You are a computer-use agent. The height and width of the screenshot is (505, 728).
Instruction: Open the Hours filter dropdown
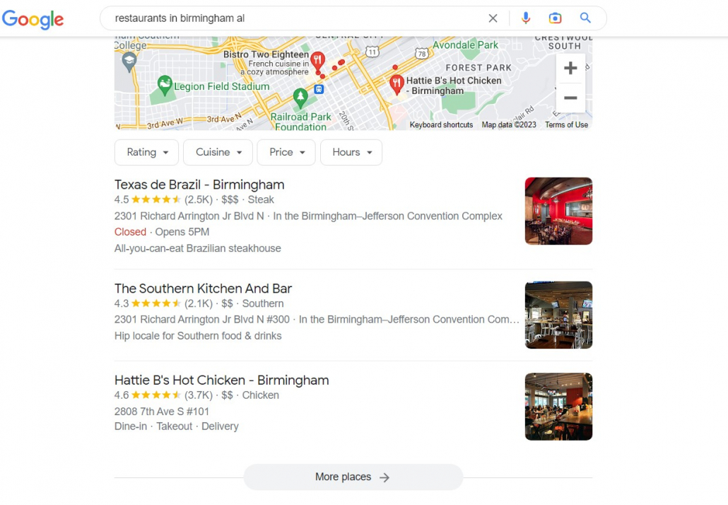point(351,152)
